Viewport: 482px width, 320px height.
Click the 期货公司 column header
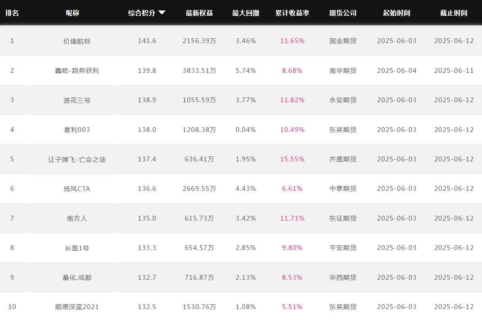[343, 13]
